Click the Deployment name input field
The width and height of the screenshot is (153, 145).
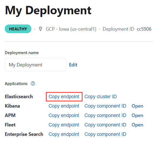point(36,65)
